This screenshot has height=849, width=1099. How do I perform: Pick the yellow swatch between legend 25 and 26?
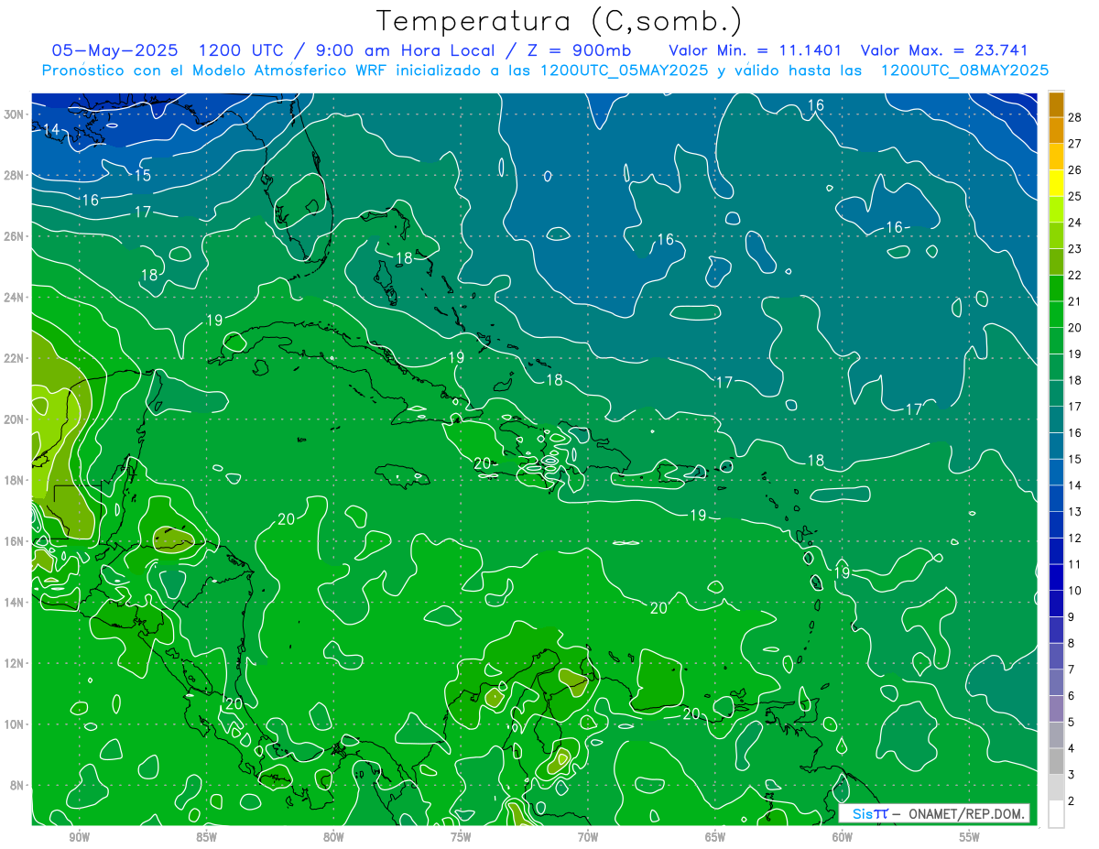point(1056,183)
